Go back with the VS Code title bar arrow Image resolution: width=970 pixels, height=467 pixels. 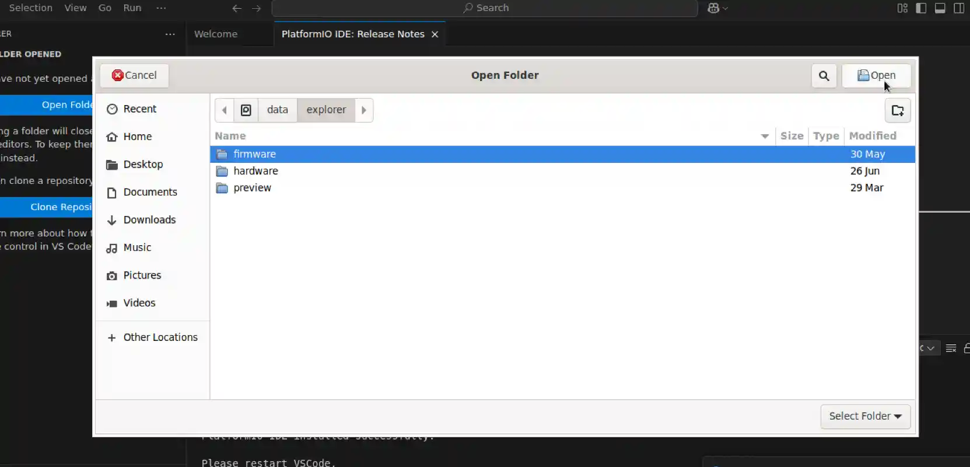236,8
